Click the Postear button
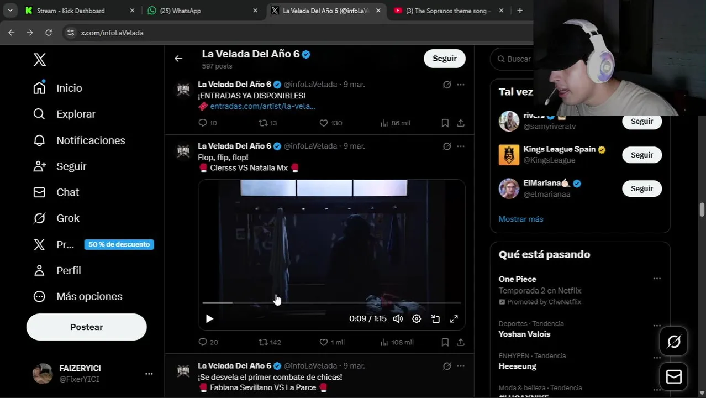The image size is (706, 398). click(x=86, y=327)
